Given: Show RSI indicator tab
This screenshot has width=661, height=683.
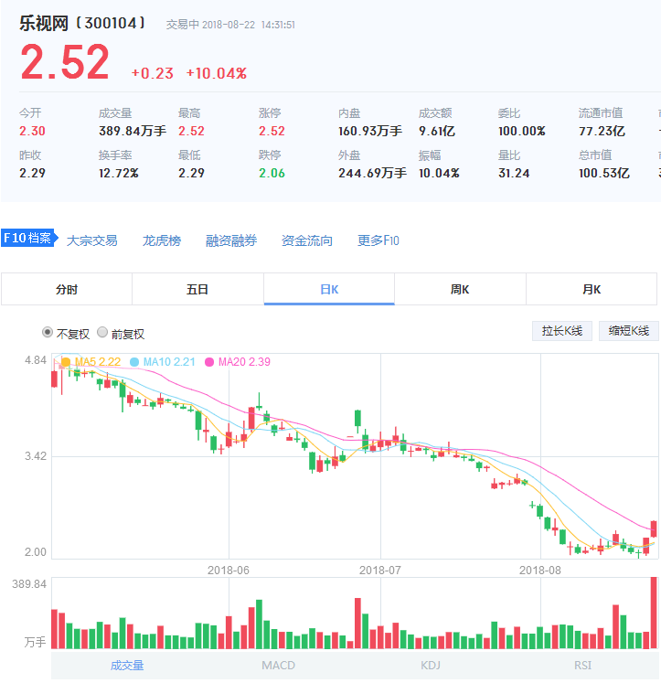Looking at the screenshot, I should click(x=582, y=665).
